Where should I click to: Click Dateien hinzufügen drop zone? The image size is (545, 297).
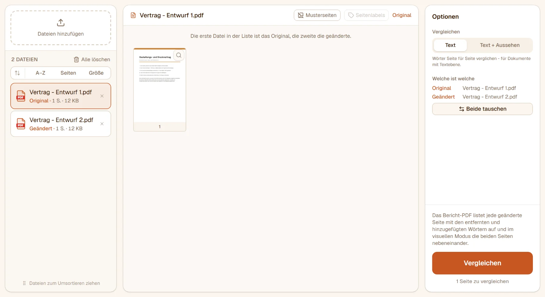pyautogui.click(x=61, y=28)
